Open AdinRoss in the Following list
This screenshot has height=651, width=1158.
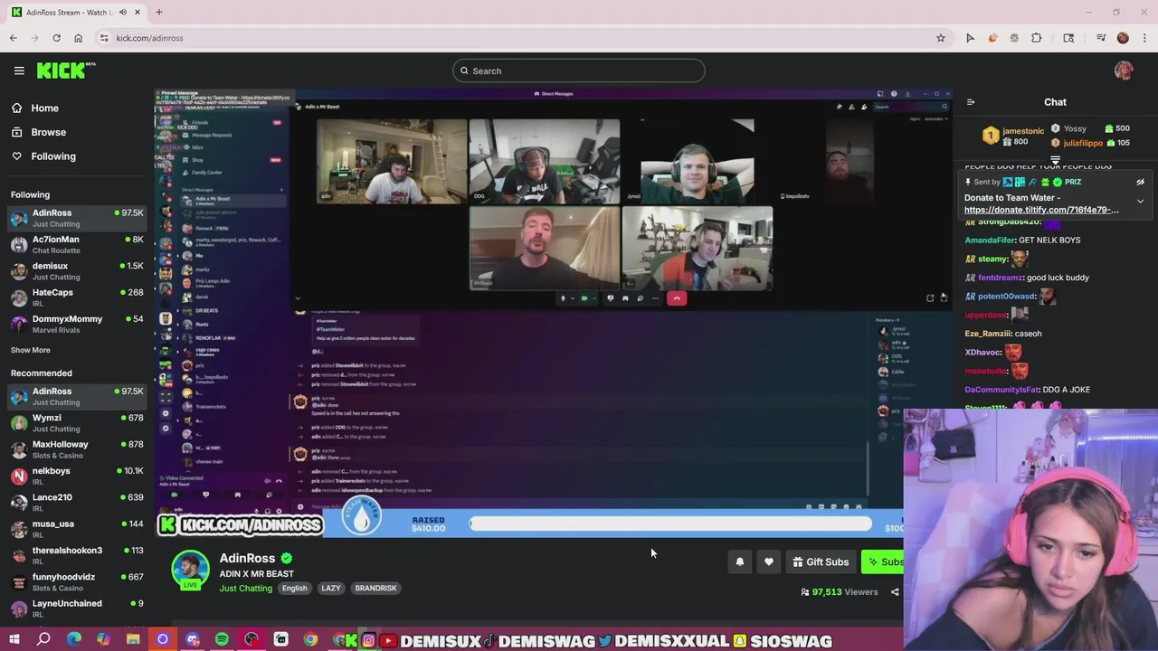tap(77, 218)
